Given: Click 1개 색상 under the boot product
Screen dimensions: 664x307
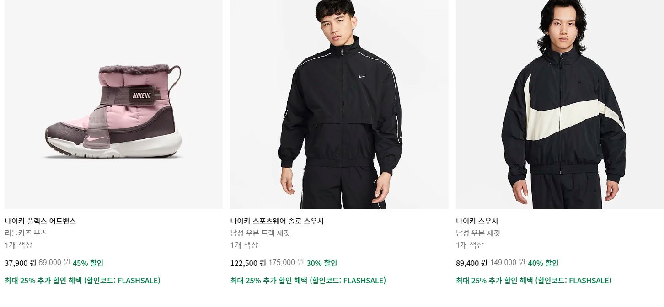Looking at the screenshot, I should tap(18, 245).
